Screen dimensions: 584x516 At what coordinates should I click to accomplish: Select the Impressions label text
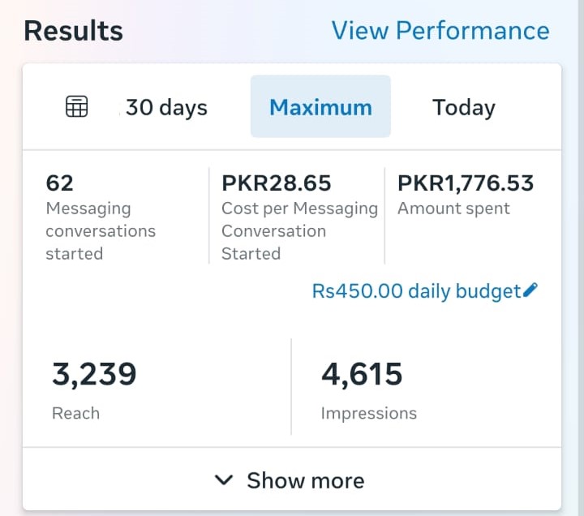(368, 413)
